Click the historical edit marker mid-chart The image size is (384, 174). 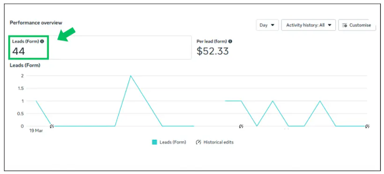(241, 126)
